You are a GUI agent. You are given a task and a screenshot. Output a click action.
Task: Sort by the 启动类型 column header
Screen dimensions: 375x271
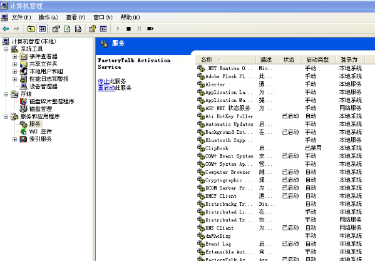click(319, 59)
